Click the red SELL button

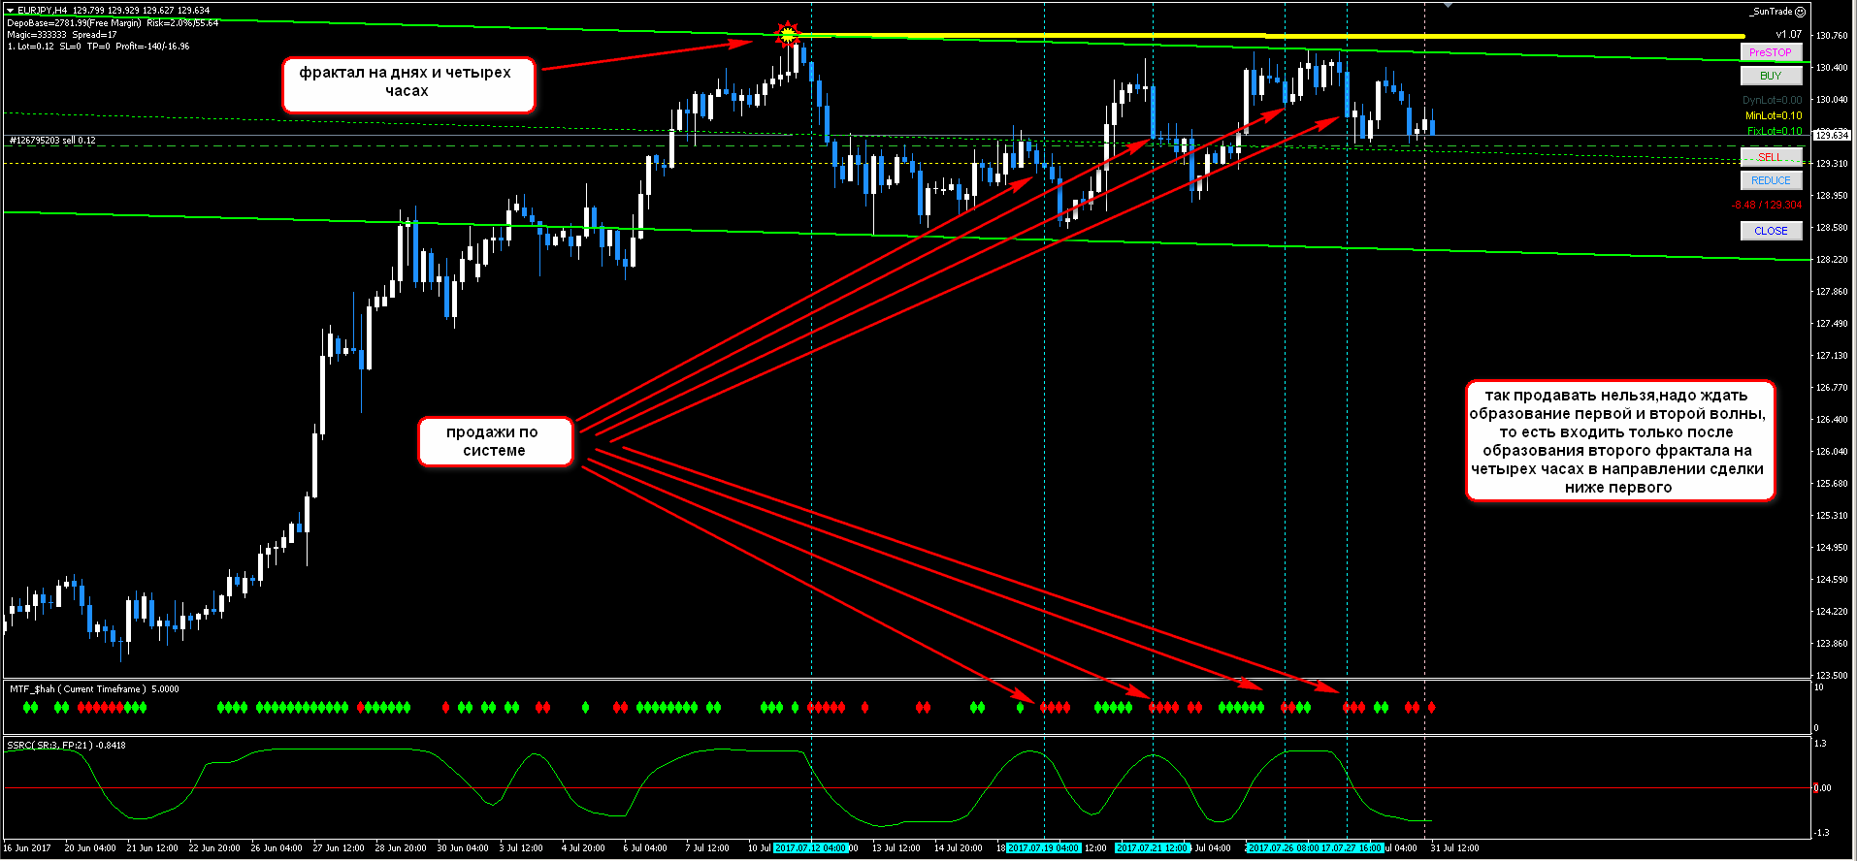(x=1771, y=157)
